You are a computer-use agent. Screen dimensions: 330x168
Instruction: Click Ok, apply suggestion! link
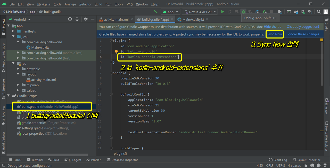(x=303, y=27)
